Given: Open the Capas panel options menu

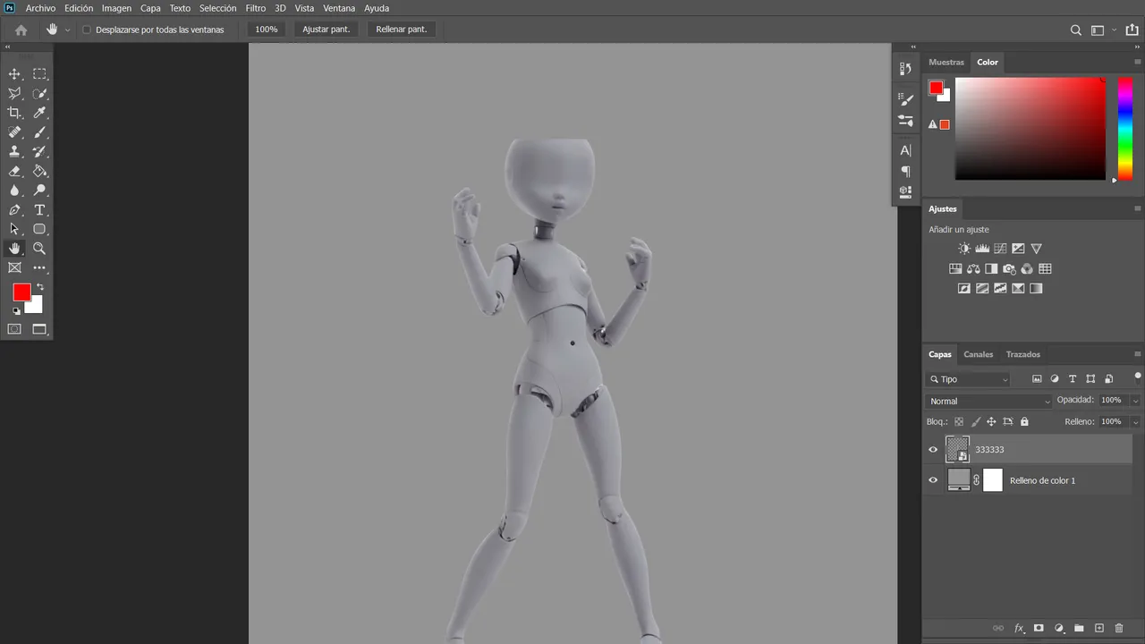Looking at the screenshot, I should (1137, 354).
